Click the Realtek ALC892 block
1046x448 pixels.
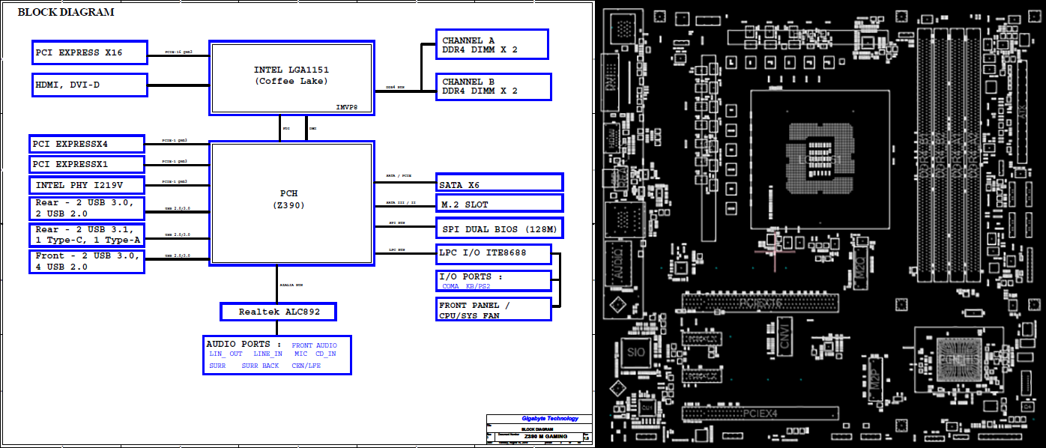pos(278,311)
